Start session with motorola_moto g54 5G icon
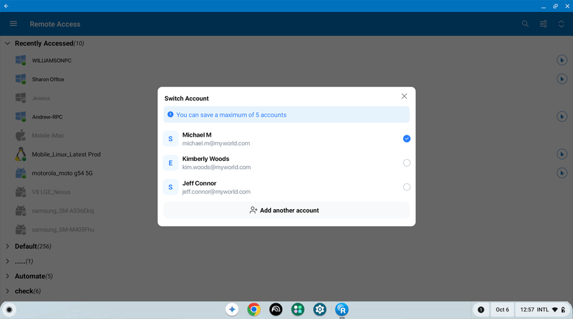573x319 pixels. pyautogui.click(x=562, y=172)
